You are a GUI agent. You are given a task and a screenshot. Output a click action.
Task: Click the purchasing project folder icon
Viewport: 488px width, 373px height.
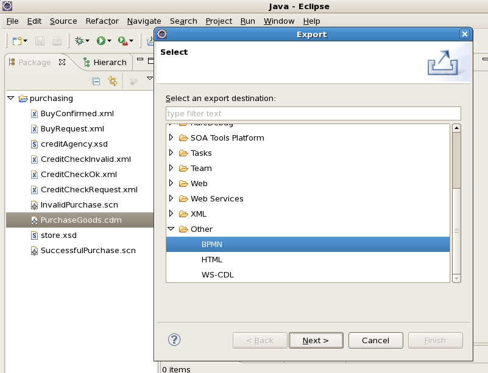coord(23,99)
